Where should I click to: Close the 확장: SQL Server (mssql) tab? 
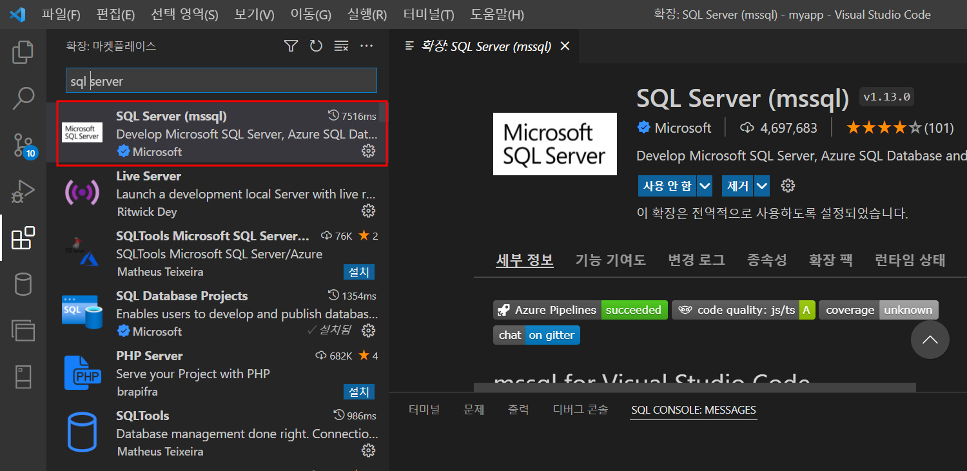565,46
